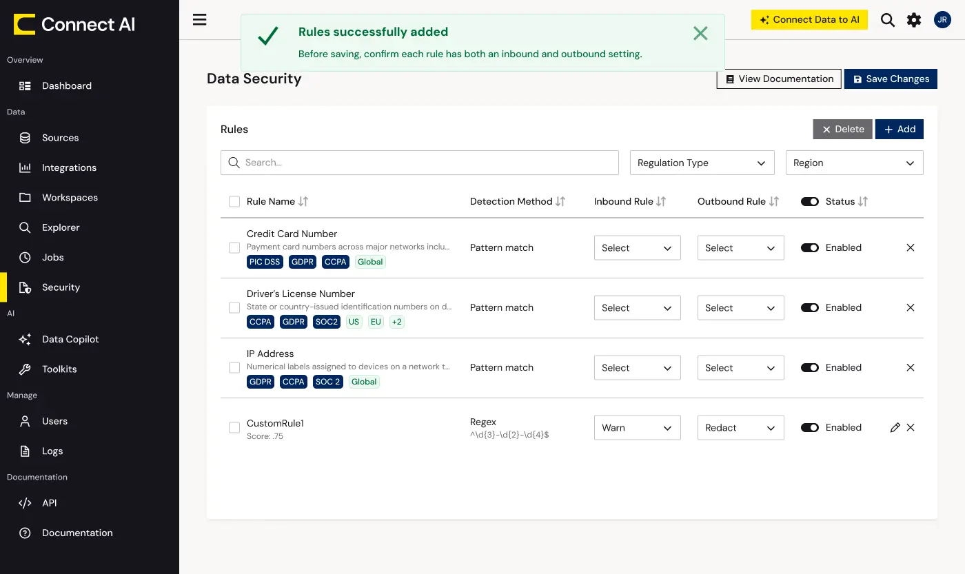Image resolution: width=965 pixels, height=574 pixels.
Task: Remove the IP Address rule
Action: coord(911,367)
